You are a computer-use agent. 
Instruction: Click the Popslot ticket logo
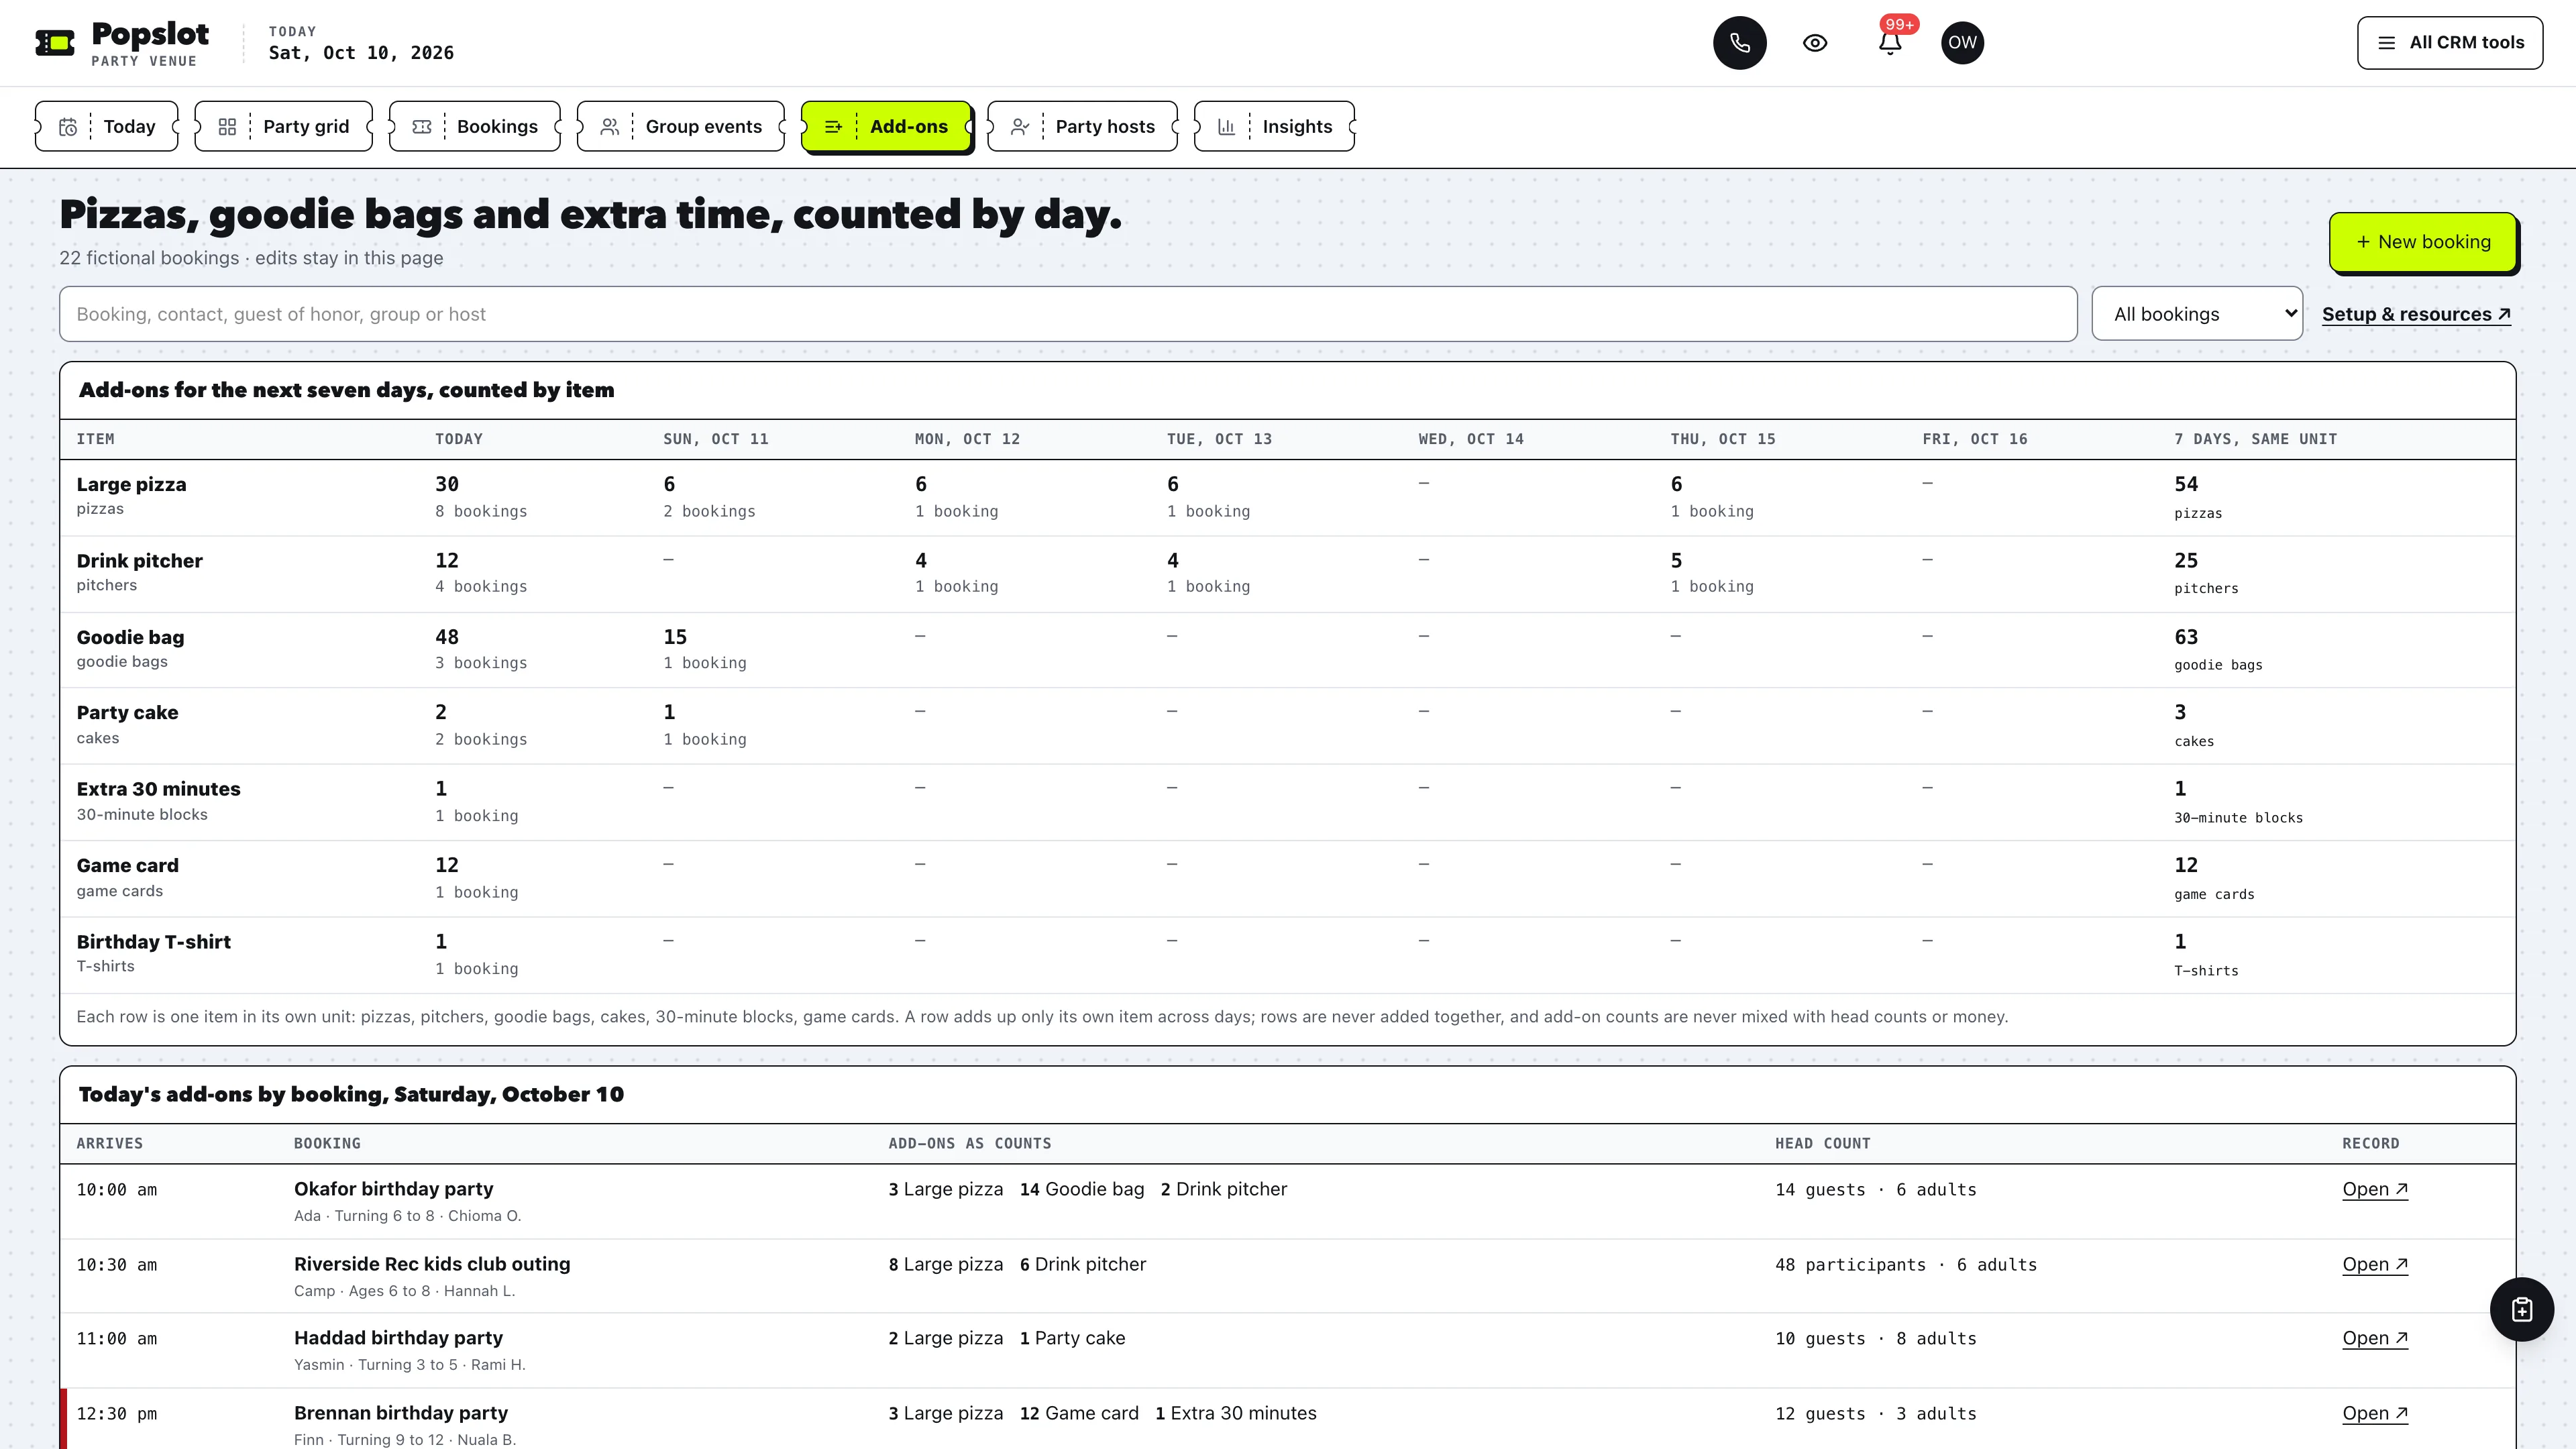tap(55, 43)
